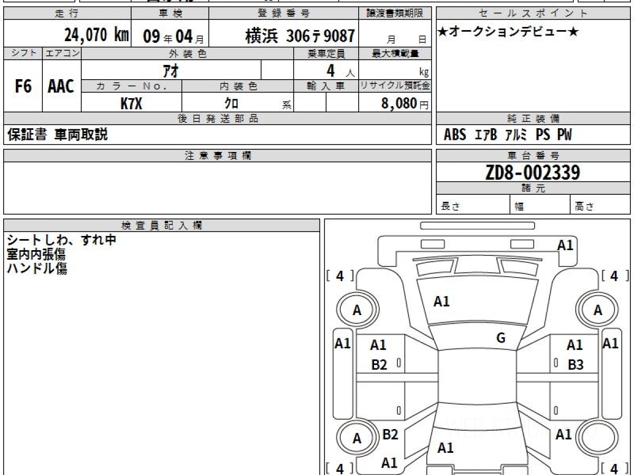Screen dimensions: 634x475
Task: Click the A1 mark on the trunk lid
Action: click(445, 448)
